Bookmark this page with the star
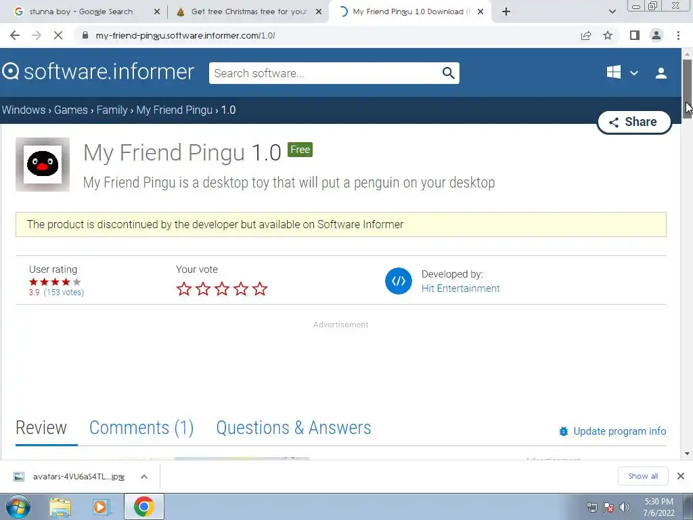 pos(608,35)
